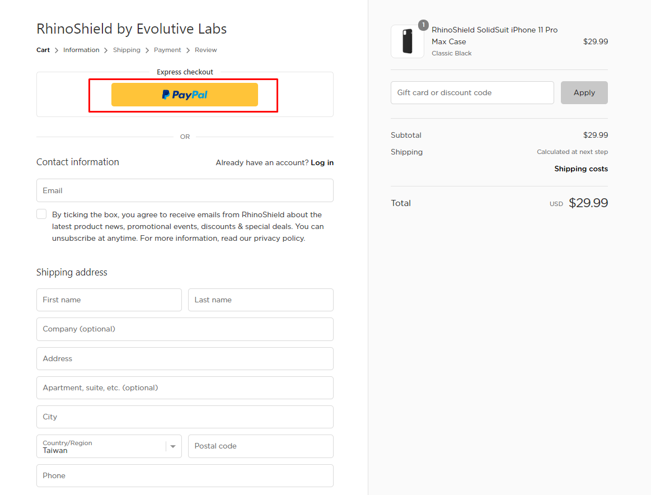Viewport: 651px width, 495px height.
Task: Open the iPhone case product thumbnail
Action: [408, 41]
